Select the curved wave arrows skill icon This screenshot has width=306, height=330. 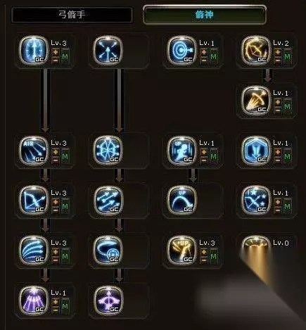[34, 250]
